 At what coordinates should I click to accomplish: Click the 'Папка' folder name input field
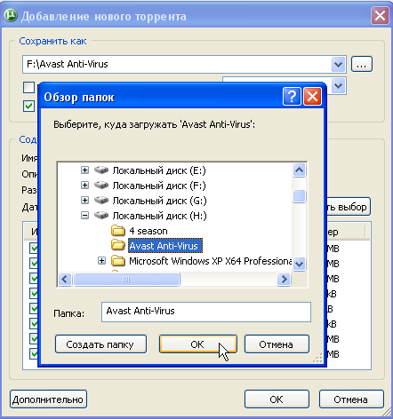[206, 312]
